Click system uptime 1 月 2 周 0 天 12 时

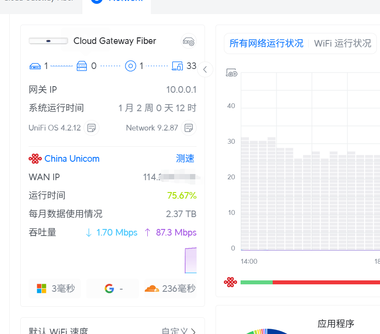(157, 108)
